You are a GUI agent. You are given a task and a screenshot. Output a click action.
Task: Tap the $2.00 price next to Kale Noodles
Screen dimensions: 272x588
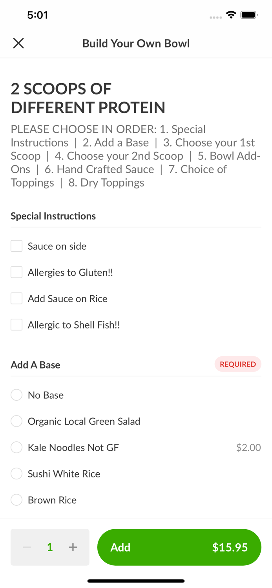[248, 447]
